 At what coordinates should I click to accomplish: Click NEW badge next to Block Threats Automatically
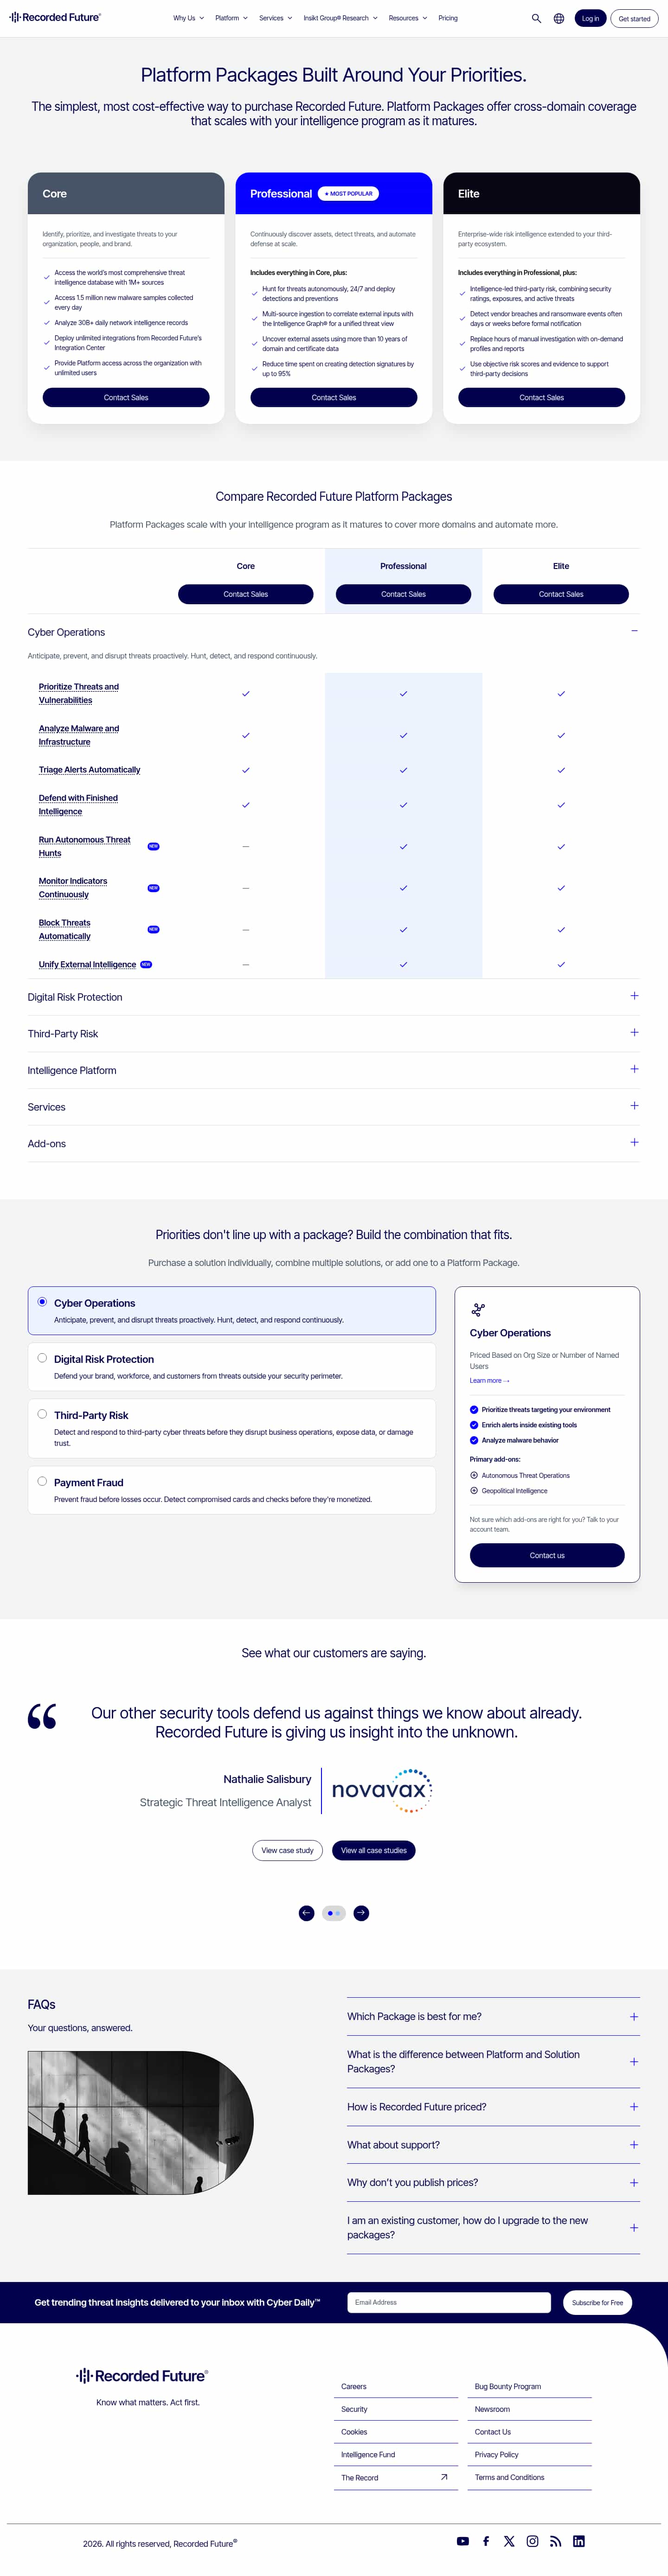153,929
